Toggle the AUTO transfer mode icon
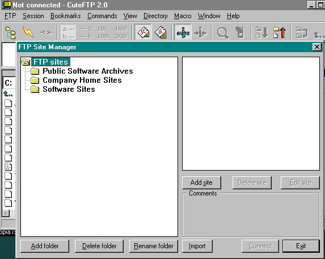 (x=183, y=32)
